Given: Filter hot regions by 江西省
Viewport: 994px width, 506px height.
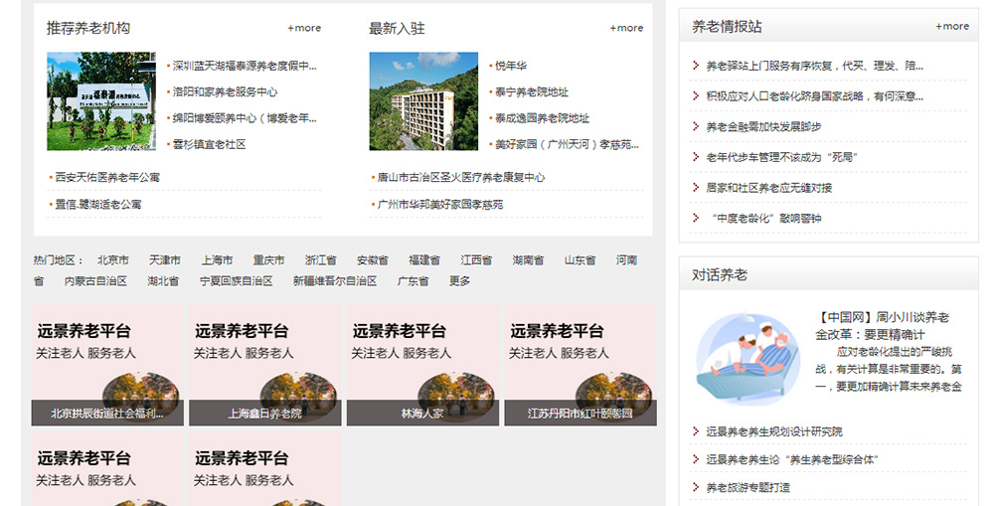Looking at the screenshot, I should (477, 260).
